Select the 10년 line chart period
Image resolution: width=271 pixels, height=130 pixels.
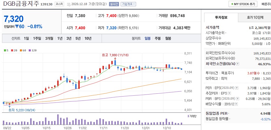[x=88, y=38]
